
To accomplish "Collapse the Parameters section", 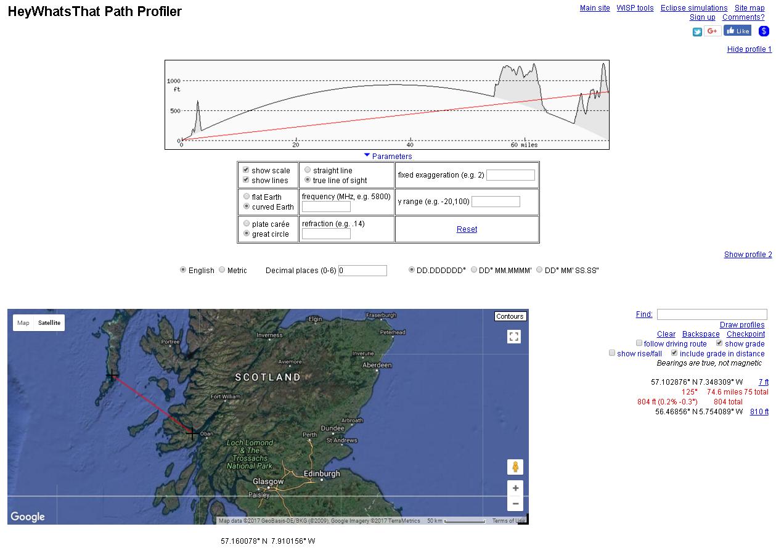I will coord(388,156).
